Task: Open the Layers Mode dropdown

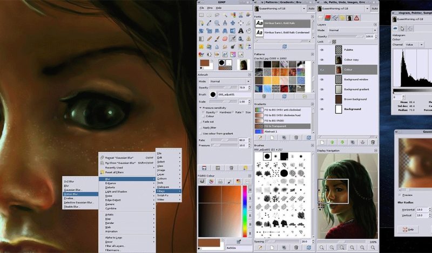Action: coord(352,30)
